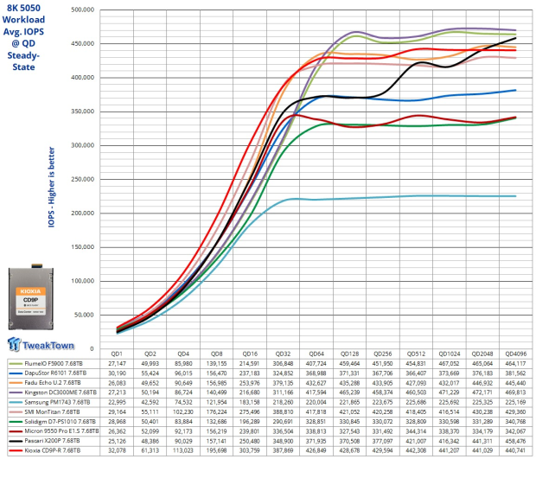Click the FlumeIO QD1 value 27,147
Screen dimensions: 536x491
coord(117,363)
